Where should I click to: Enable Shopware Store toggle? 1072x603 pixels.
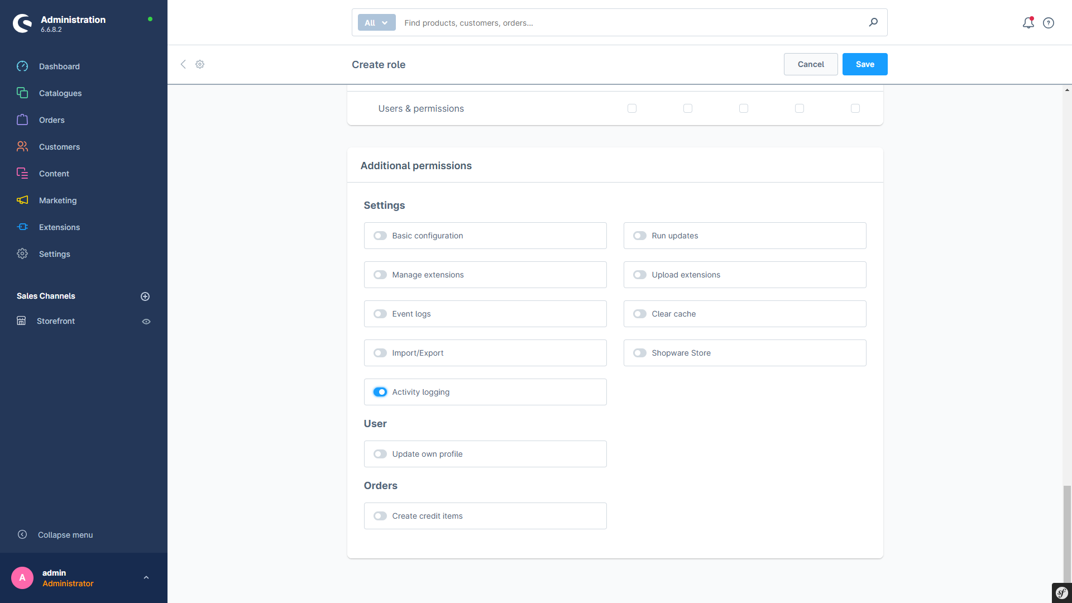click(640, 353)
